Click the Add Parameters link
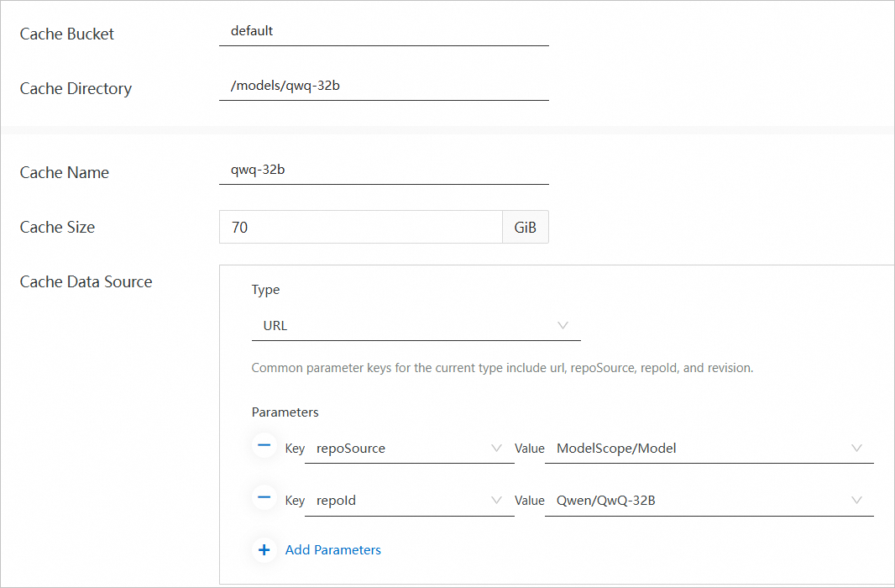 pos(332,550)
